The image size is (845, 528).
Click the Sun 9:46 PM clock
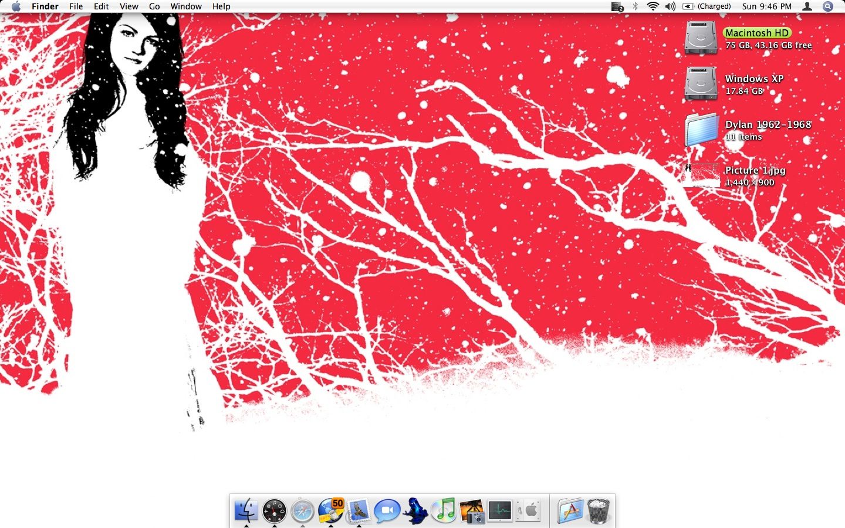tap(766, 6)
